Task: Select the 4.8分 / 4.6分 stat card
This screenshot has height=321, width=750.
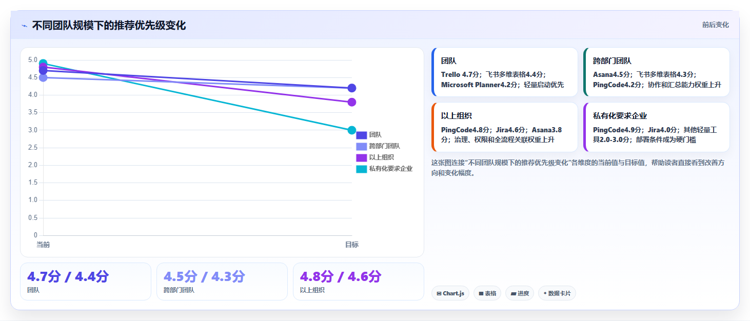Action: point(359,282)
